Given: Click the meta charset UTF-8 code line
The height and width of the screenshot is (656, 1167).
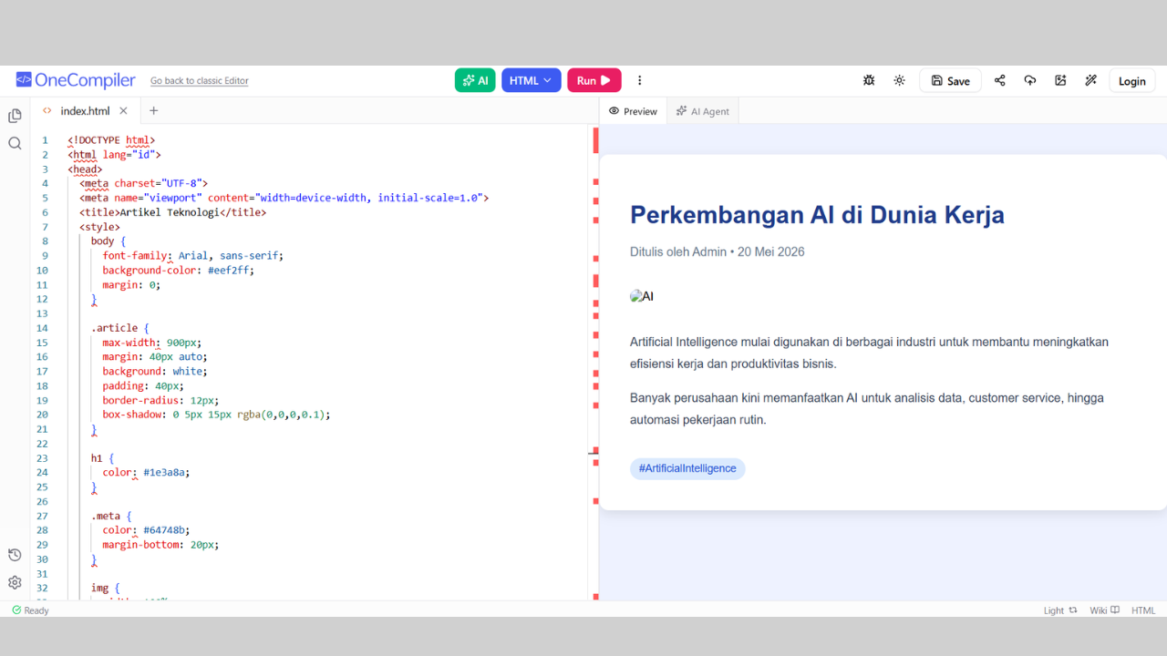Looking at the screenshot, I should tap(143, 183).
